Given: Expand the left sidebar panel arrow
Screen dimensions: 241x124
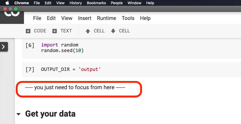Looking at the screenshot, I should pyautogui.click(x=4, y=47).
